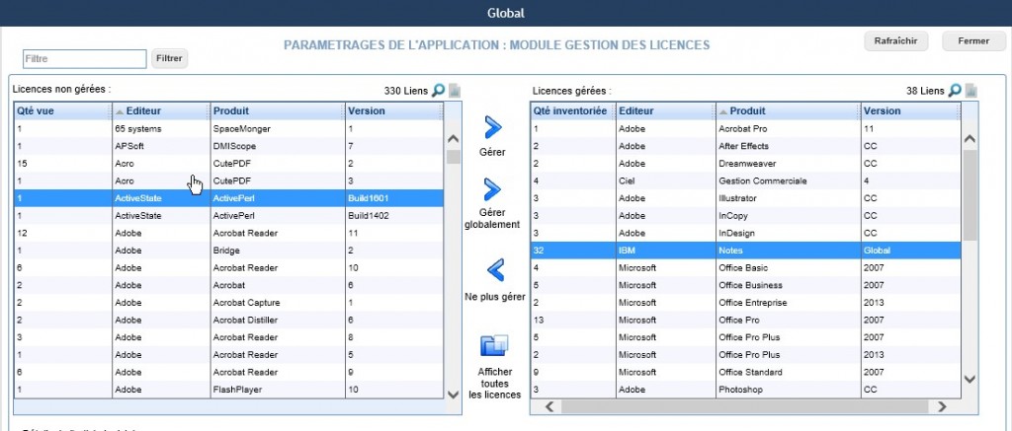Click the magnifier icon beside 330 Liens

pos(438,91)
